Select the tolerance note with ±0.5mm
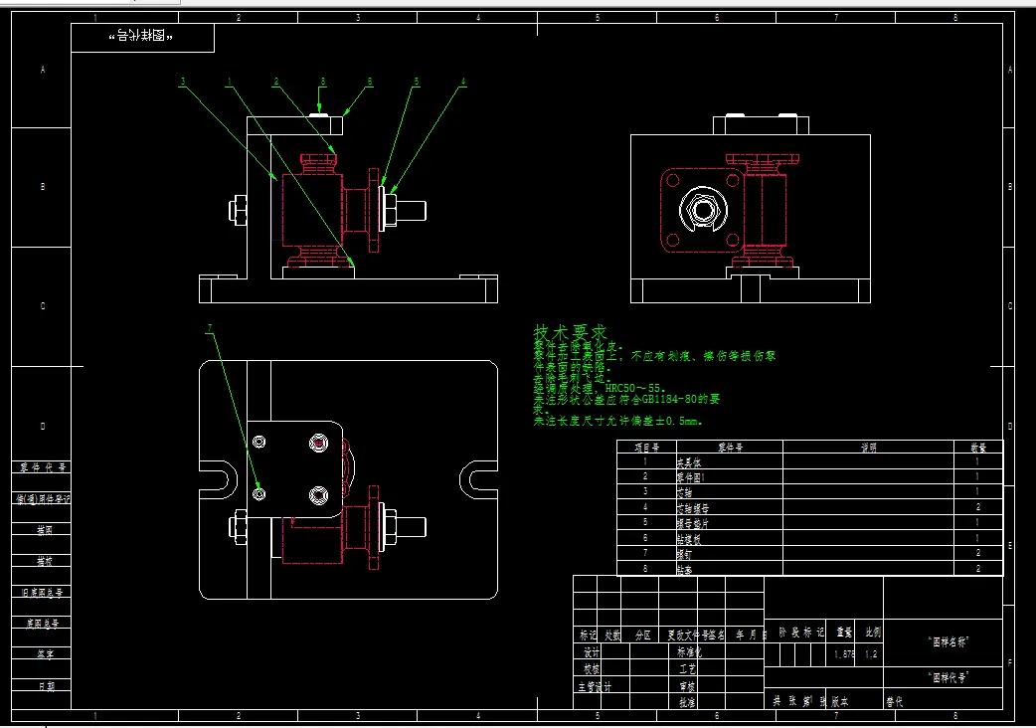 tap(617, 421)
